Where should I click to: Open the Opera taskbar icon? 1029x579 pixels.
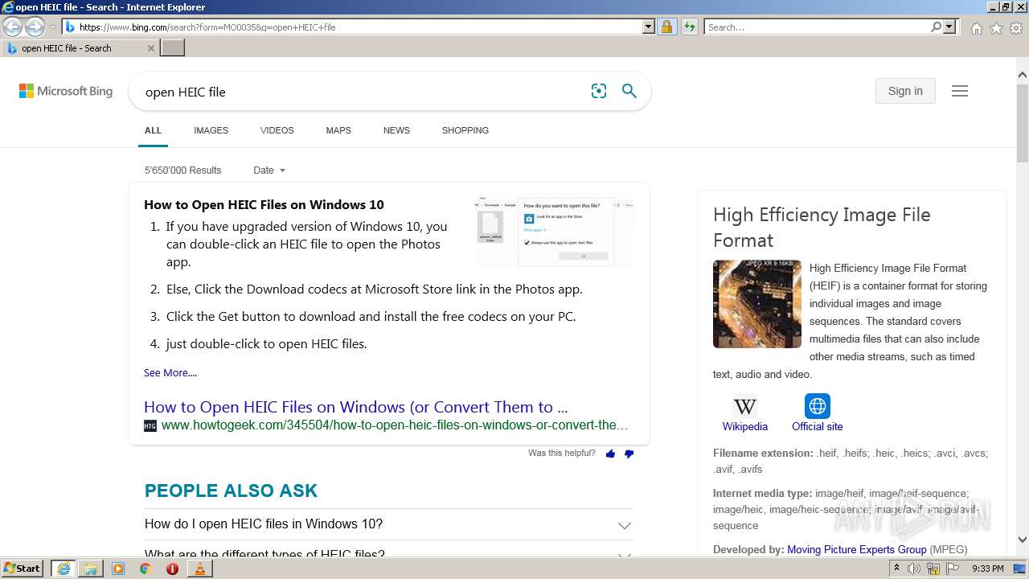click(x=172, y=569)
